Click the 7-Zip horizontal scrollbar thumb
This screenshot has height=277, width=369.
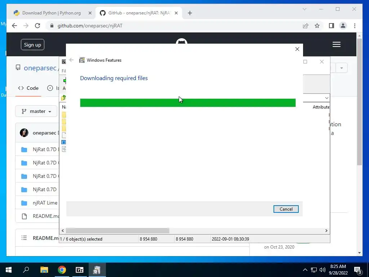(118, 230)
